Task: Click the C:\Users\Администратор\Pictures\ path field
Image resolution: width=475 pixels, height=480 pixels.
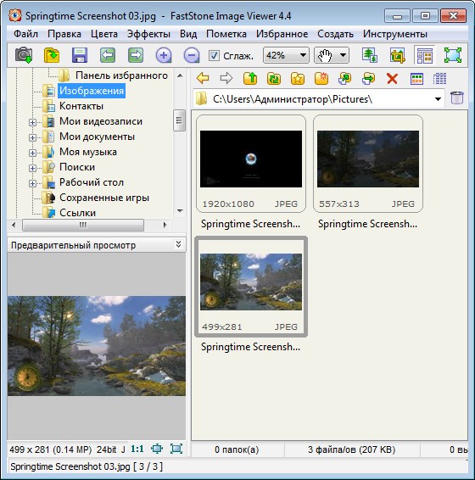Action: coord(318,99)
